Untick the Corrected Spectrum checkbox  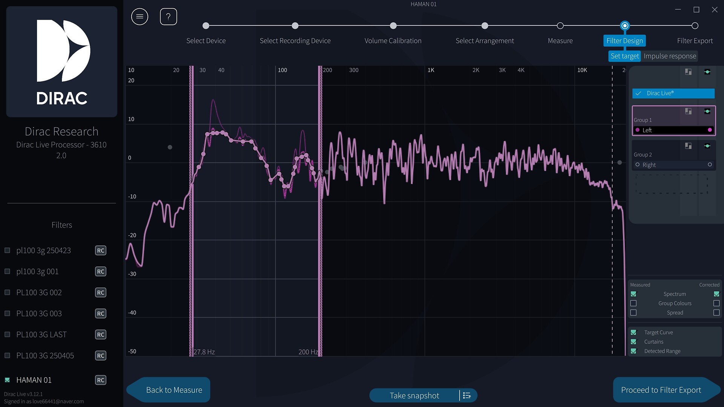pos(716,294)
